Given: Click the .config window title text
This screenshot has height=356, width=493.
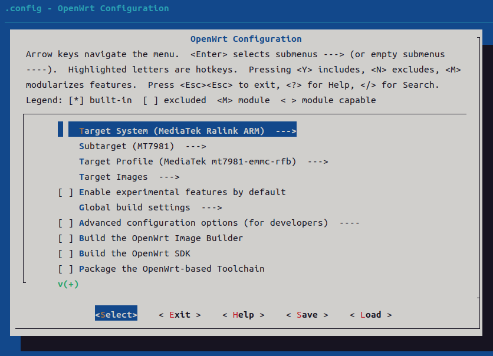Looking at the screenshot, I should click(x=87, y=8).
